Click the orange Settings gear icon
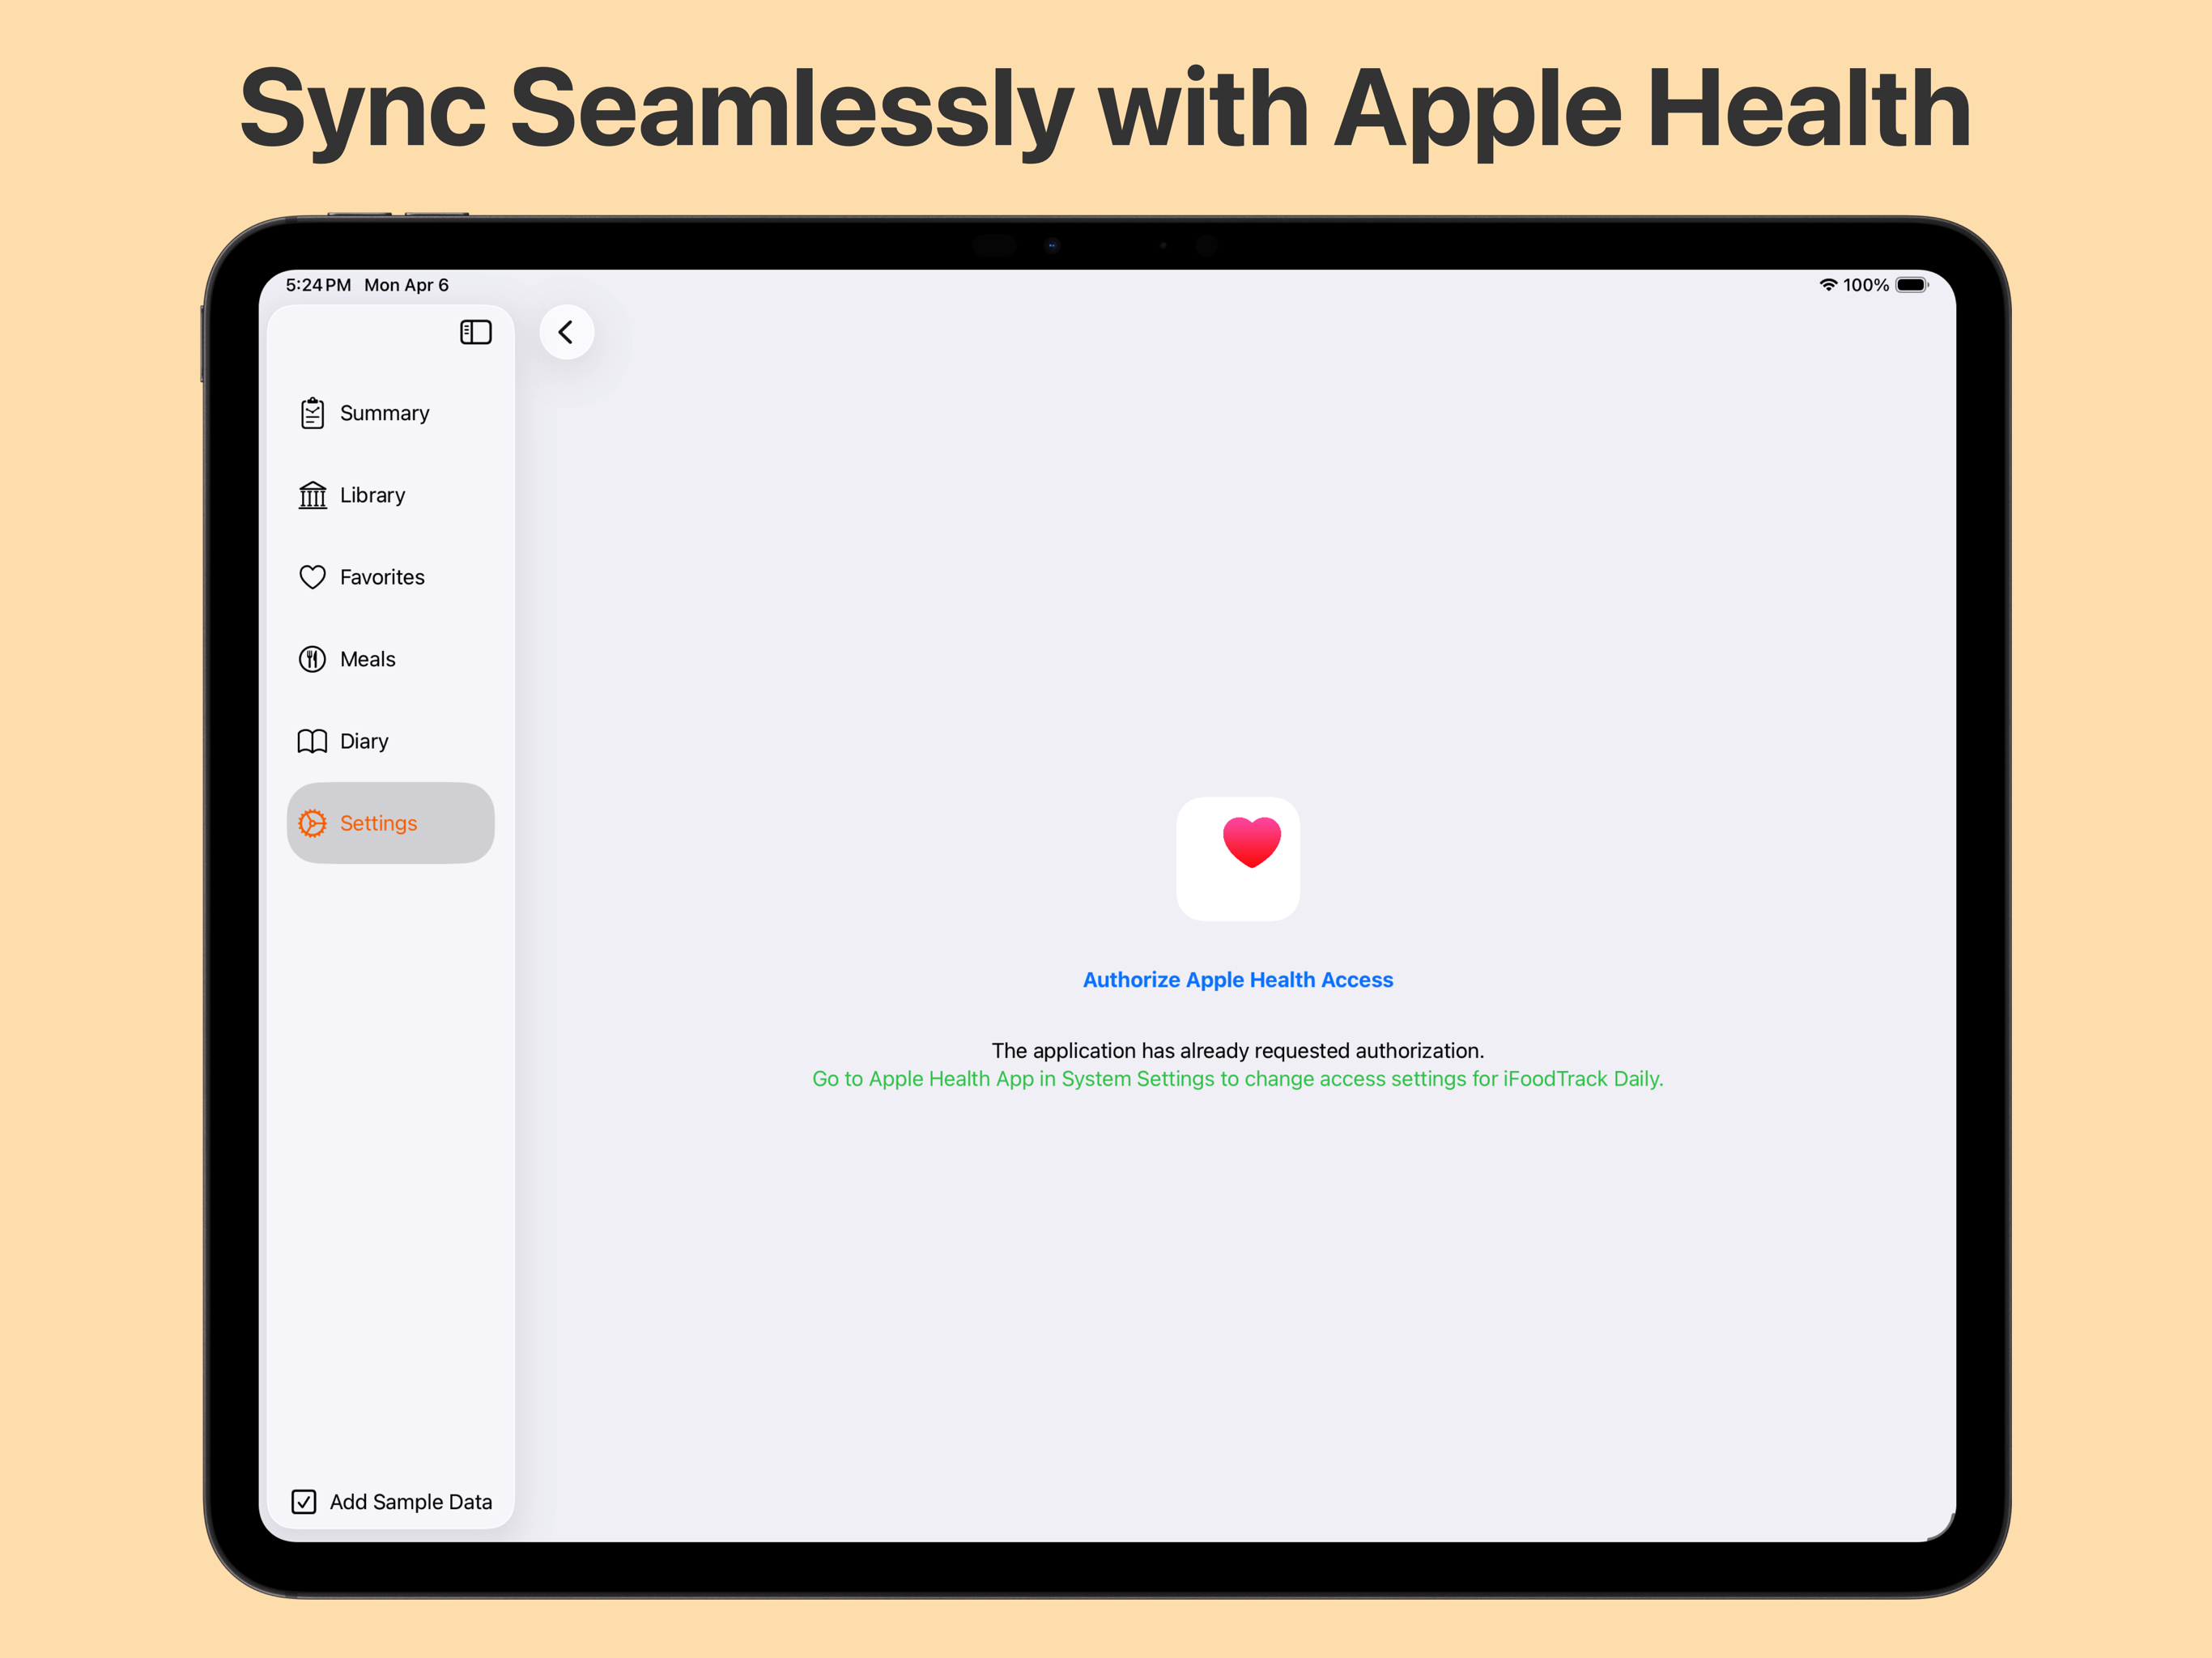2212x1658 pixels. pyautogui.click(x=312, y=822)
